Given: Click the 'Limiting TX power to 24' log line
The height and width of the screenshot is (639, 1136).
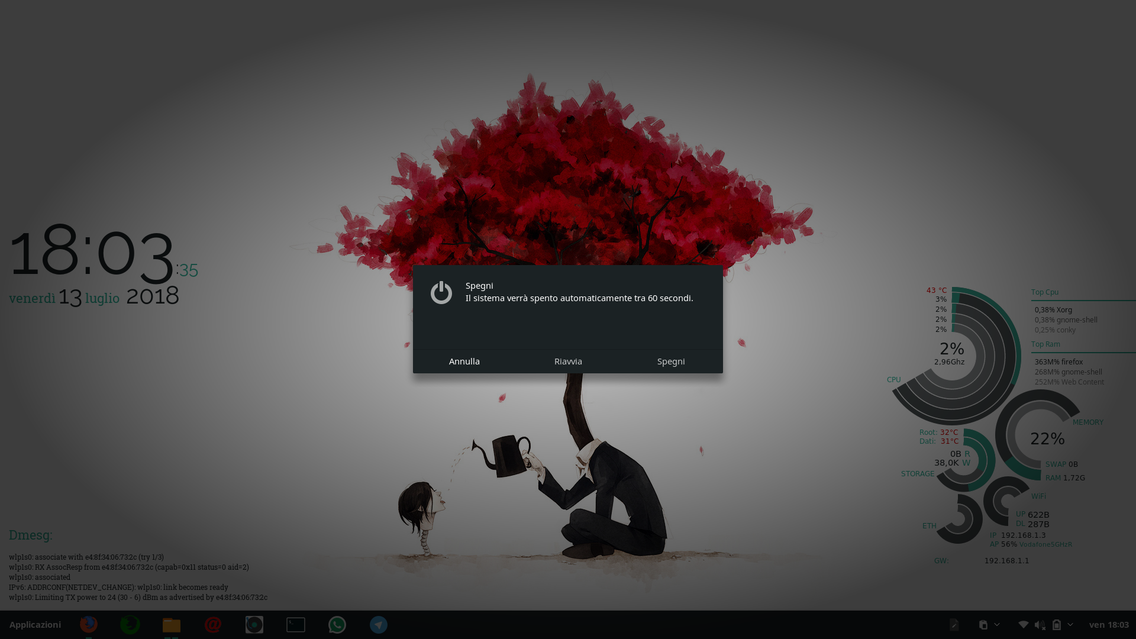Looking at the screenshot, I should [x=138, y=597].
